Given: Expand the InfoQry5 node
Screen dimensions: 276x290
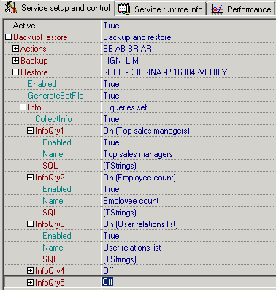Looking at the screenshot, I should click(30, 283).
